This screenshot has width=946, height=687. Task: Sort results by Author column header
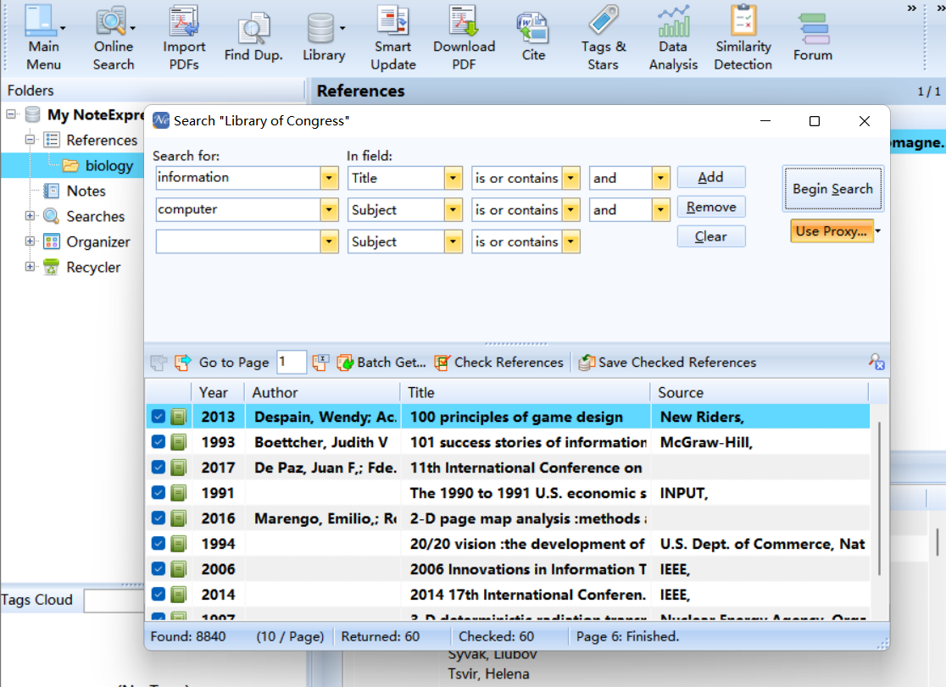tap(322, 393)
